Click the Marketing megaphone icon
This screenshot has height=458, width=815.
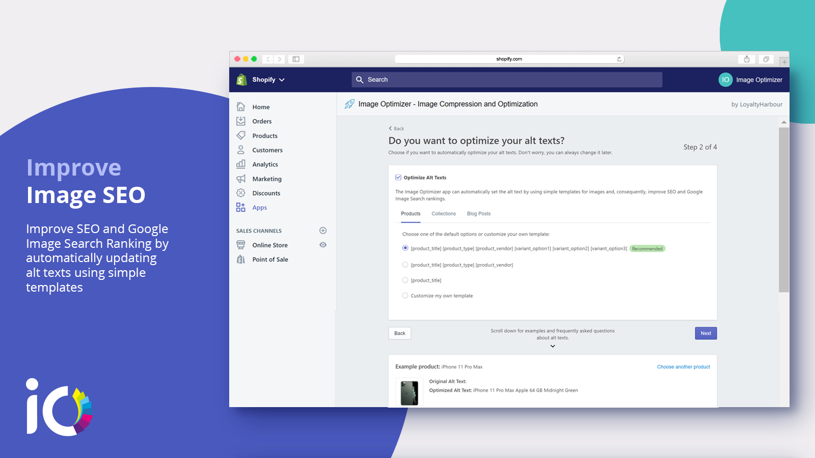click(x=241, y=179)
